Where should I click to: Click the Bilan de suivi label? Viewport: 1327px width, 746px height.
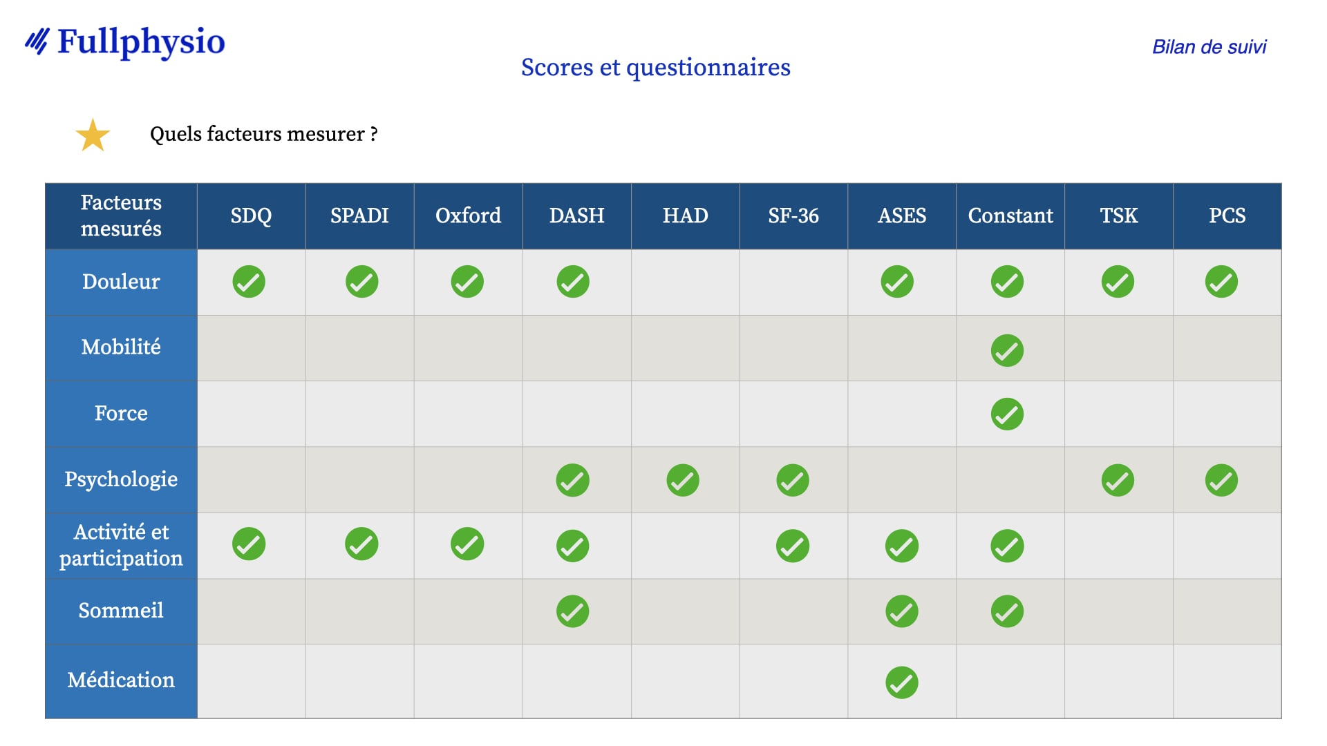pyautogui.click(x=1209, y=47)
